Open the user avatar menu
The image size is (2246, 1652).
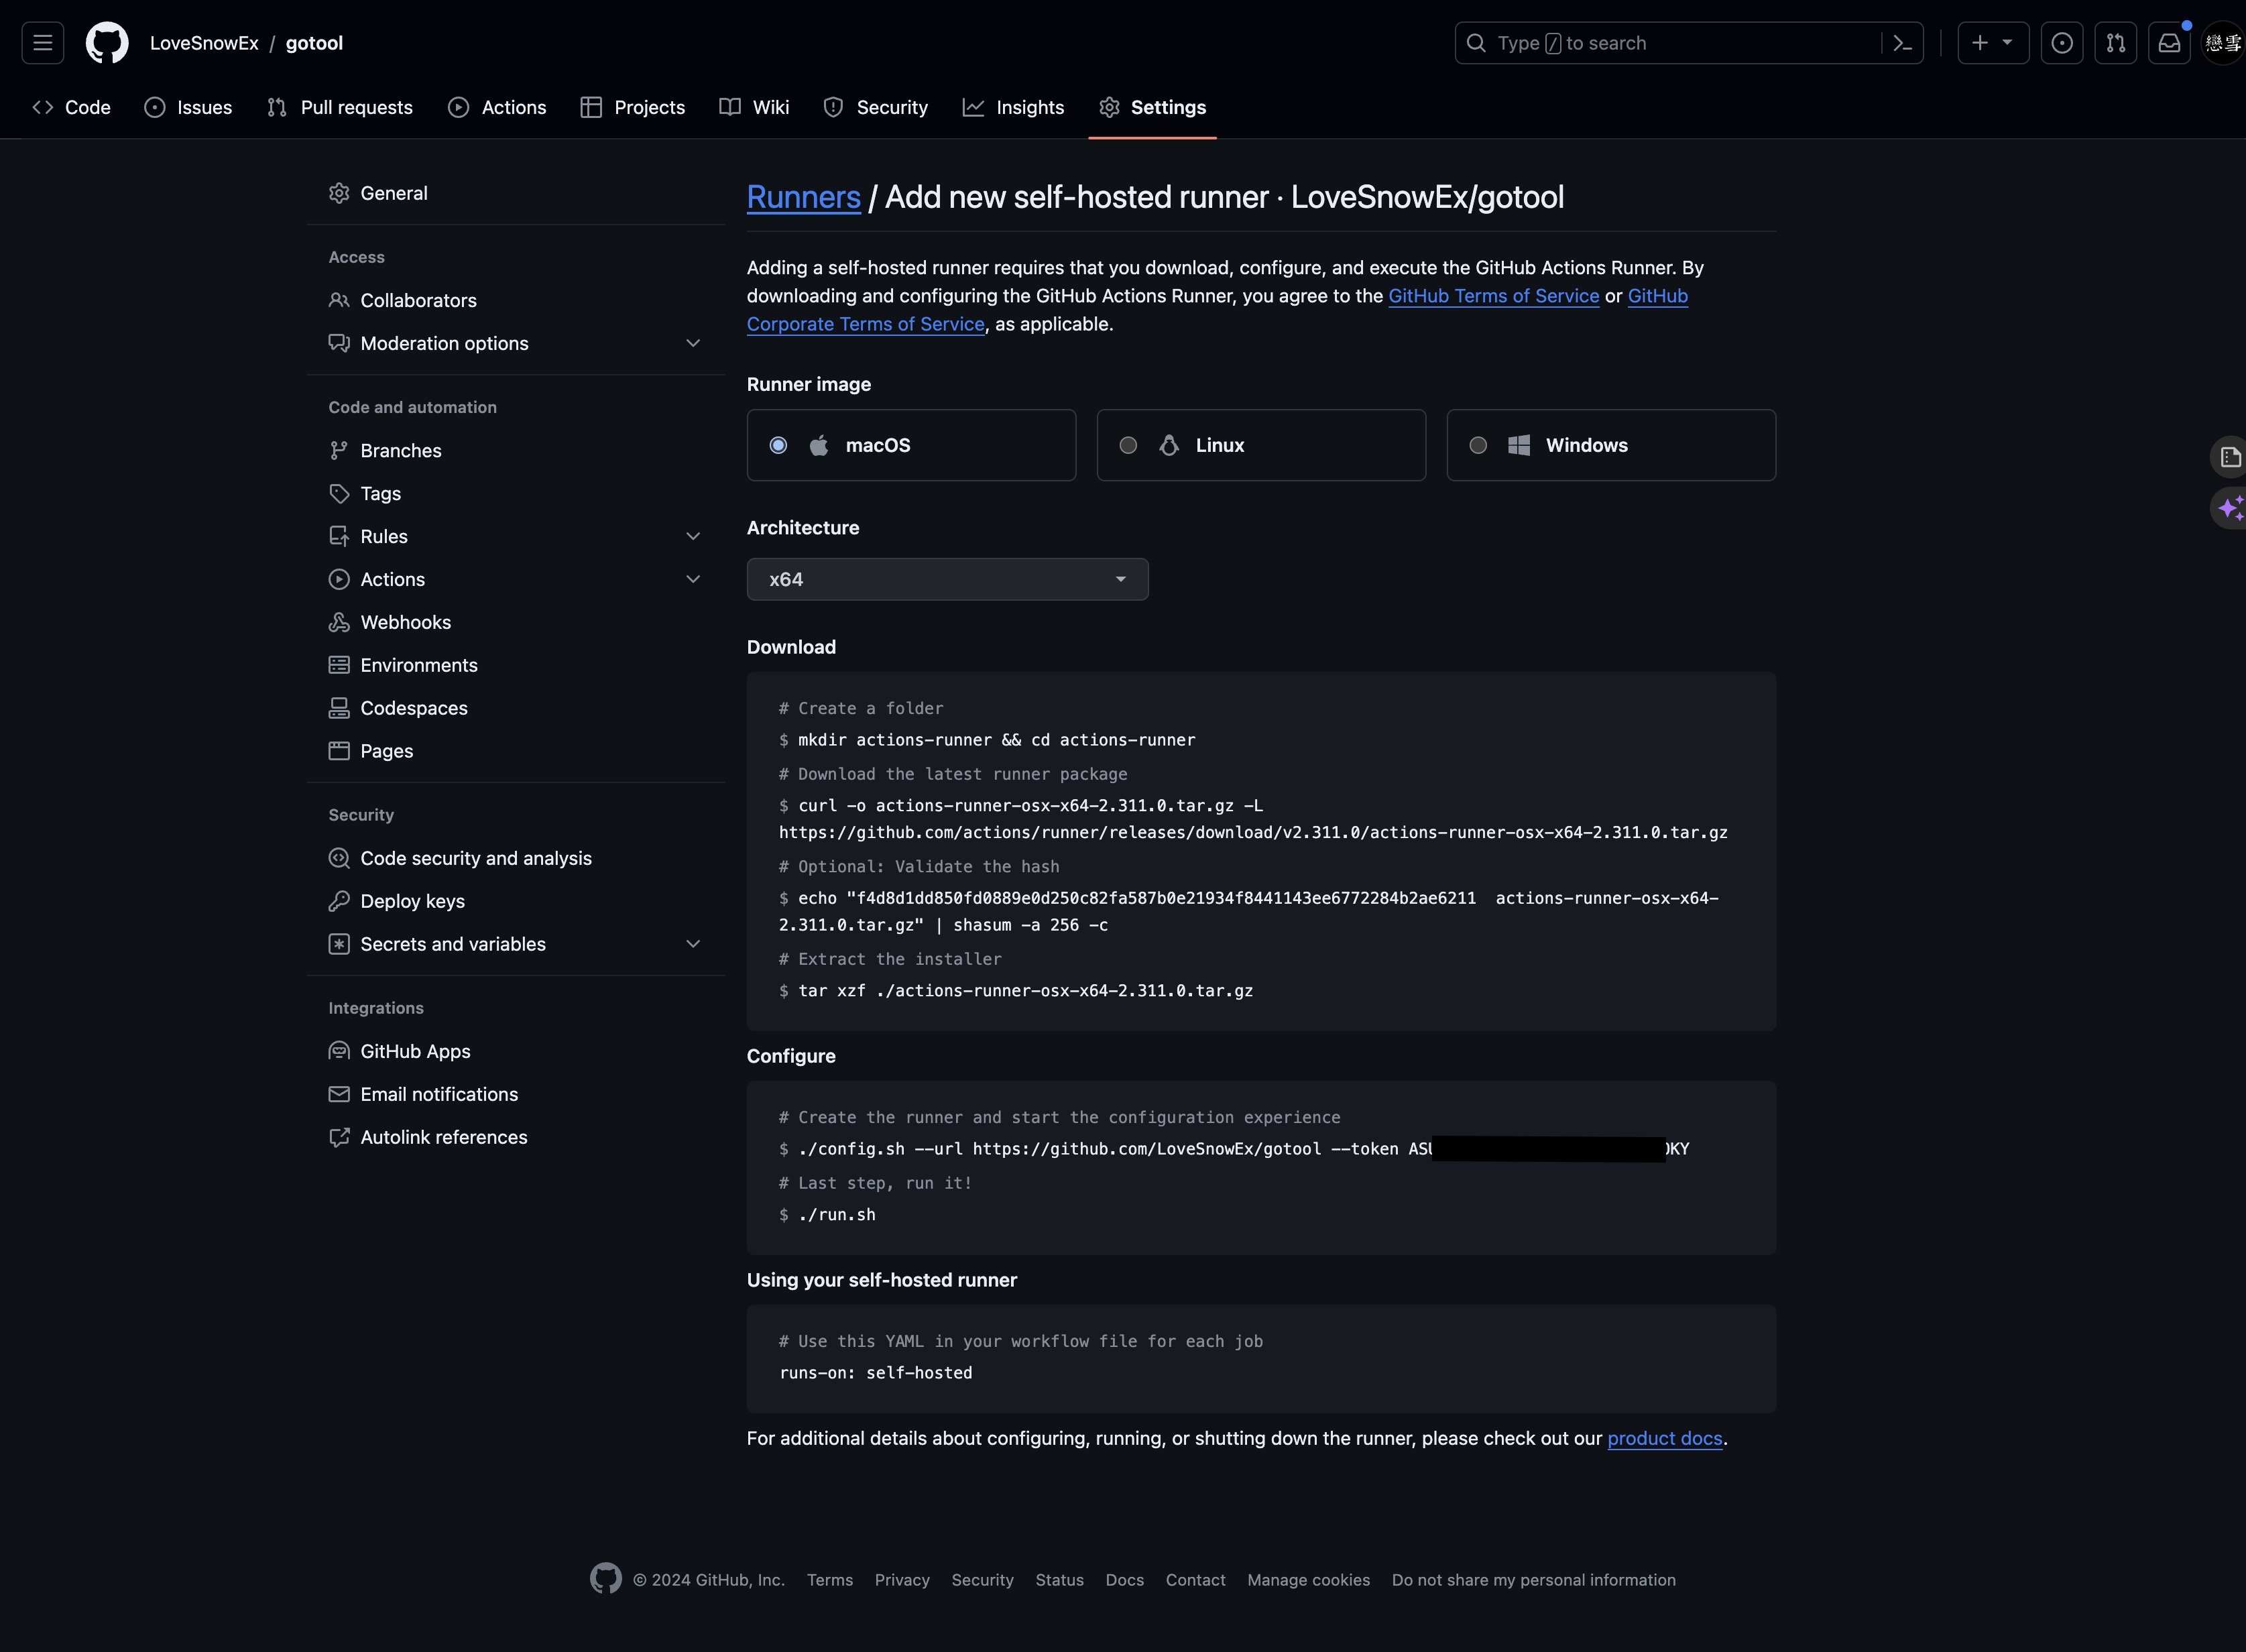pyautogui.click(x=2224, y=43)
